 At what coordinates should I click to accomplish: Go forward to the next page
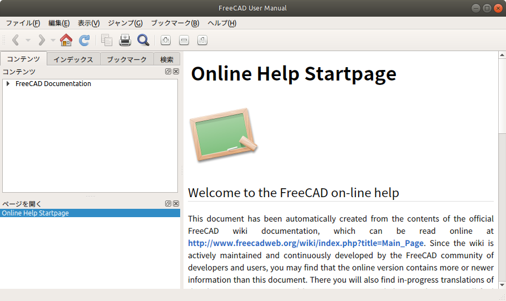41,41
